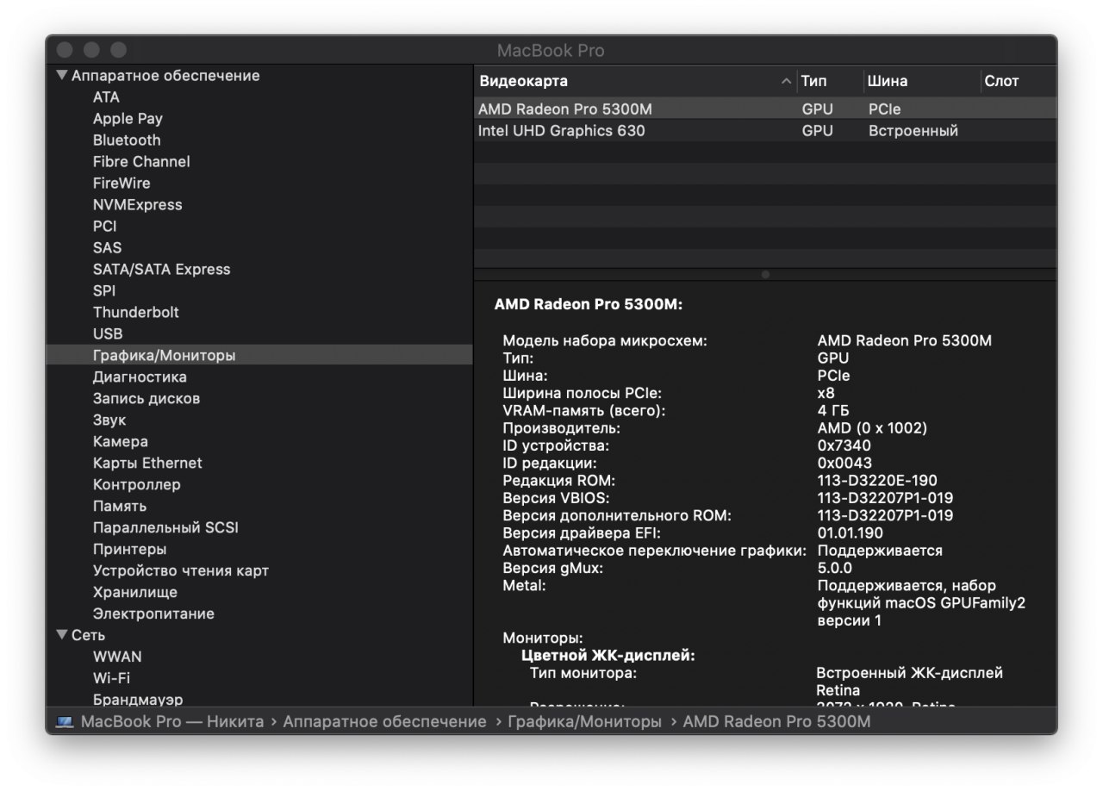Click ROM revision 113-D3220E-190
This screenshot has width=1103, height=791.
point(877,480)
